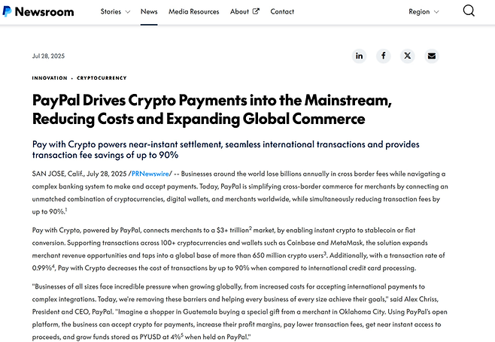Image resolution: width=495 pixels, height=342 pixels.
Task: Follow the PRNewswire hyperlink
Action: click(150, 174)
